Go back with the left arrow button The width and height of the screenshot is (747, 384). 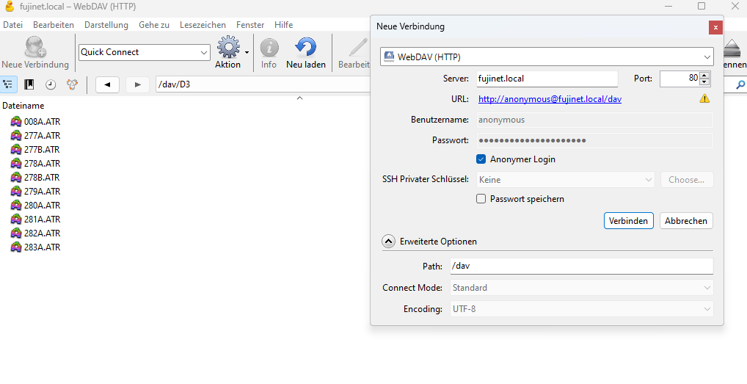pyautogui.click(x=107, y=84)
